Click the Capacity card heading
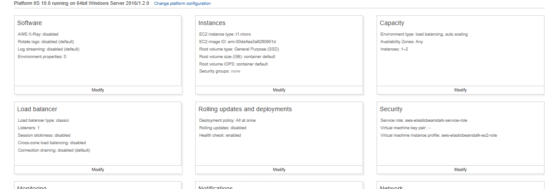The image size is (559, 189). pos(392,23)
